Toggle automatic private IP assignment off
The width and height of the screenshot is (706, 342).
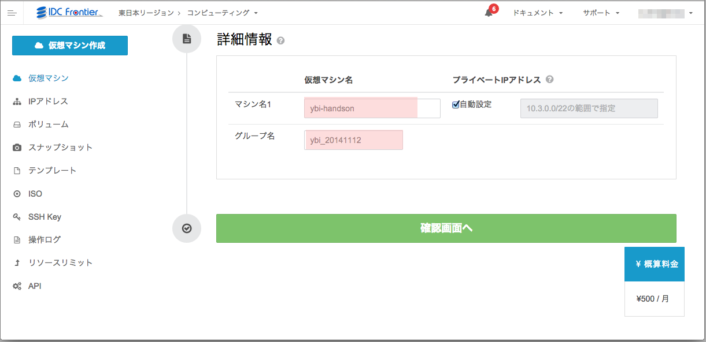pos(456,104)
